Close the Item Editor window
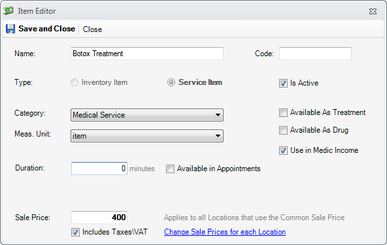387x245 pixels. click(373, 11)
